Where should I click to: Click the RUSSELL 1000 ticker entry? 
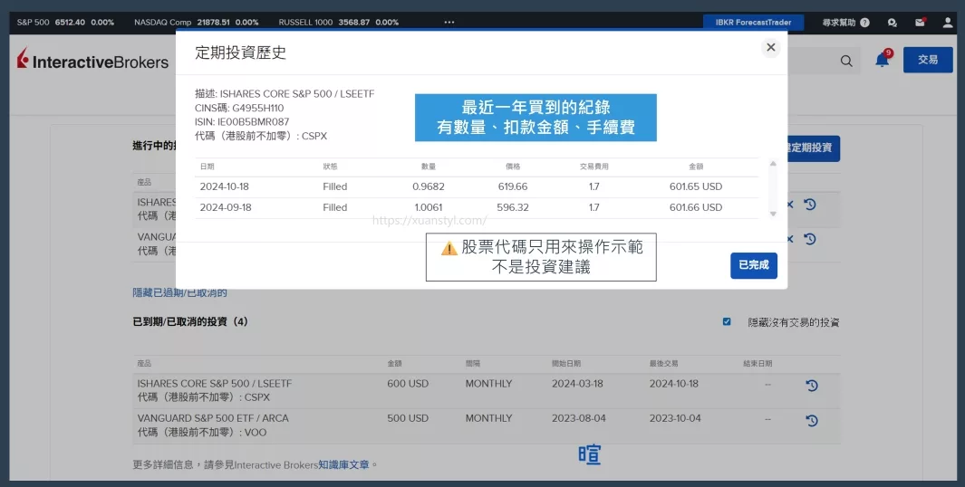(339, 22)
